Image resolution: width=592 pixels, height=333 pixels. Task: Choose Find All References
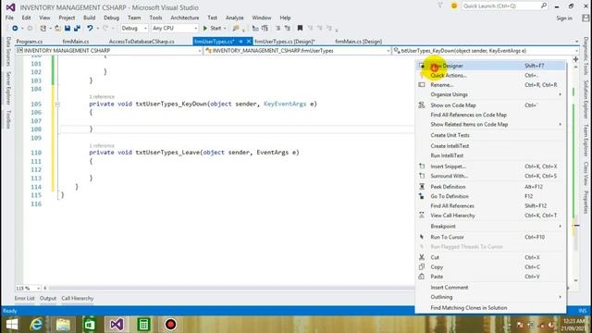pos(490,206)
